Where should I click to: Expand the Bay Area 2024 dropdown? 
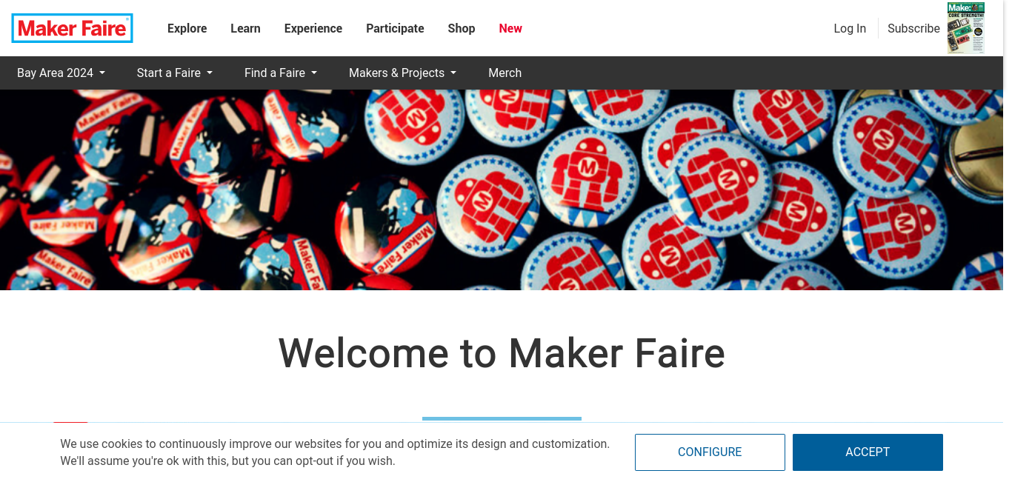[x=61, y=73]
